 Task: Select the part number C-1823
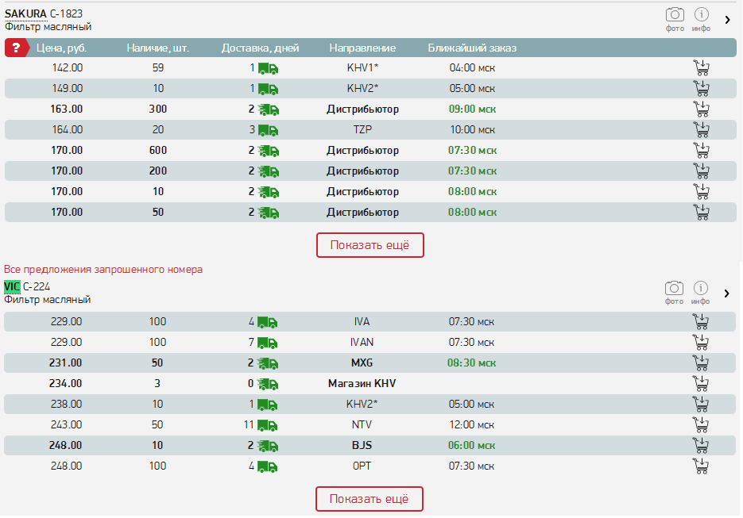(66, 13)
